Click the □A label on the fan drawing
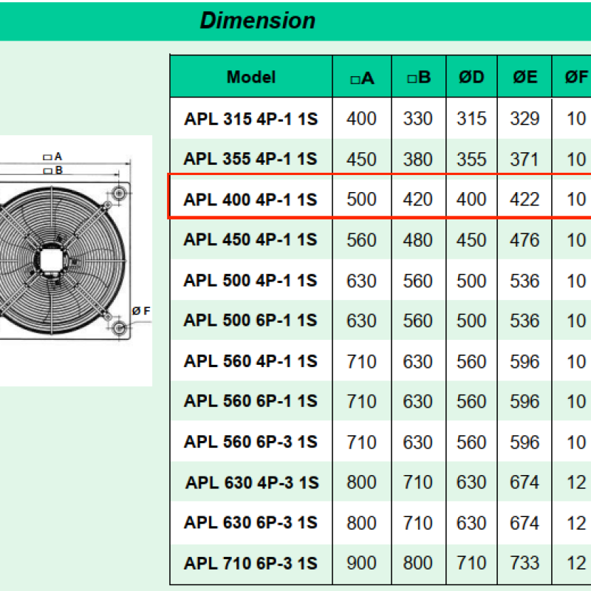Screen dimensions: 591x591 click(52, 157)
